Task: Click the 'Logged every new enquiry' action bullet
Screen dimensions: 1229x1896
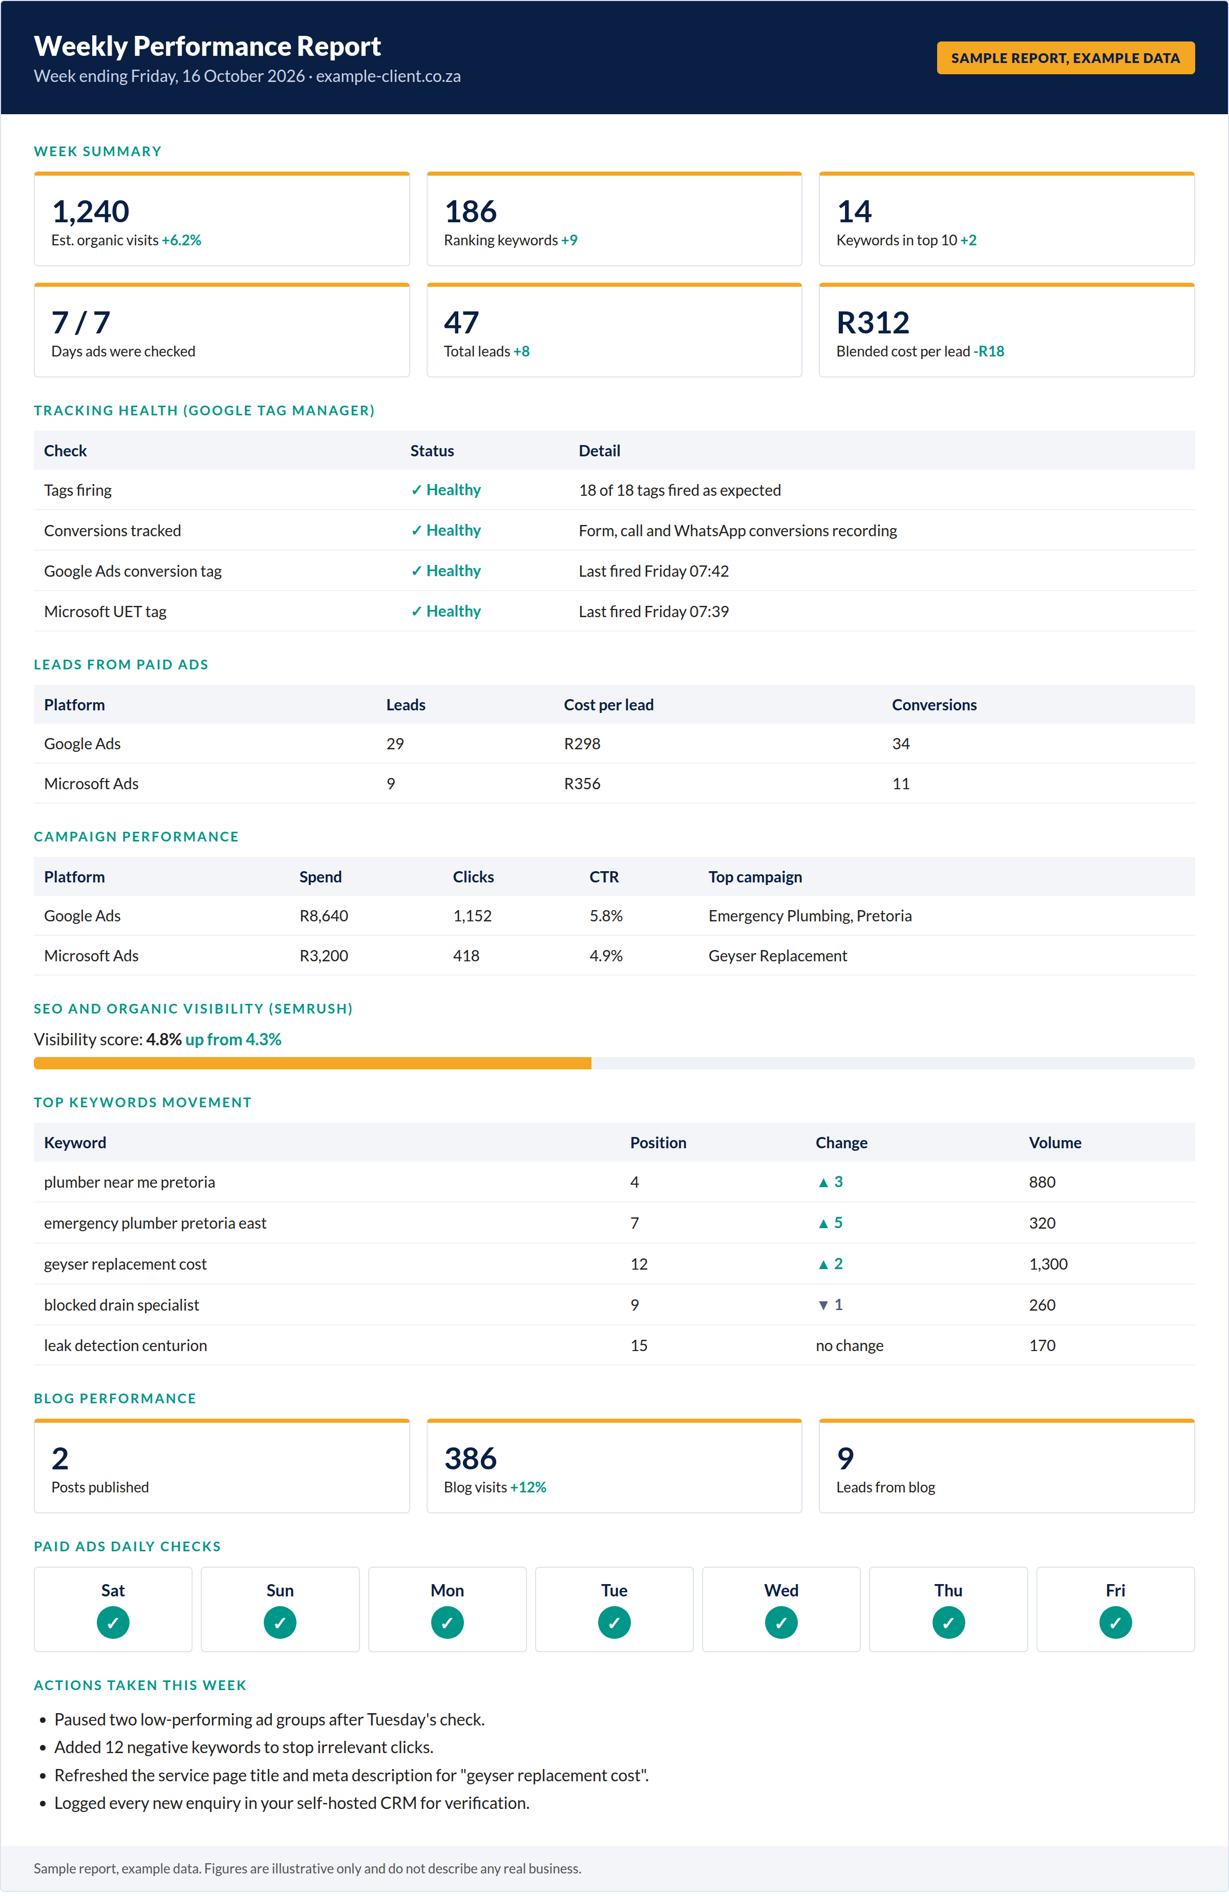Action: point(291,1804)
